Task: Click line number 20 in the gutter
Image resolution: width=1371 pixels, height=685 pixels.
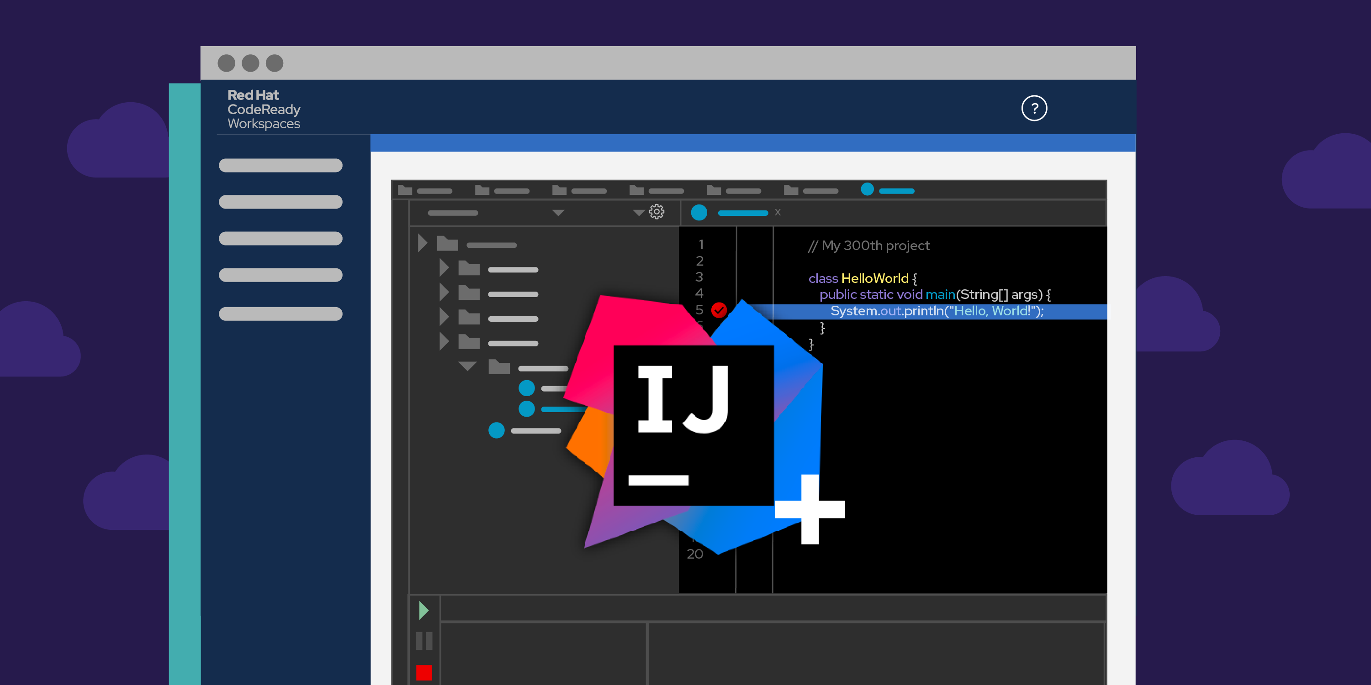Action: tap(694, 554)
